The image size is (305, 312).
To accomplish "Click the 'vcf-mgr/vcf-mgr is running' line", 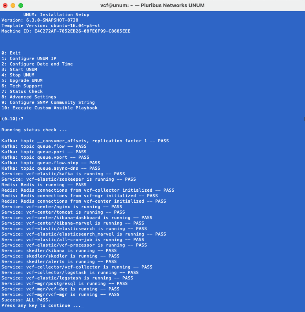I will (60, 294).
